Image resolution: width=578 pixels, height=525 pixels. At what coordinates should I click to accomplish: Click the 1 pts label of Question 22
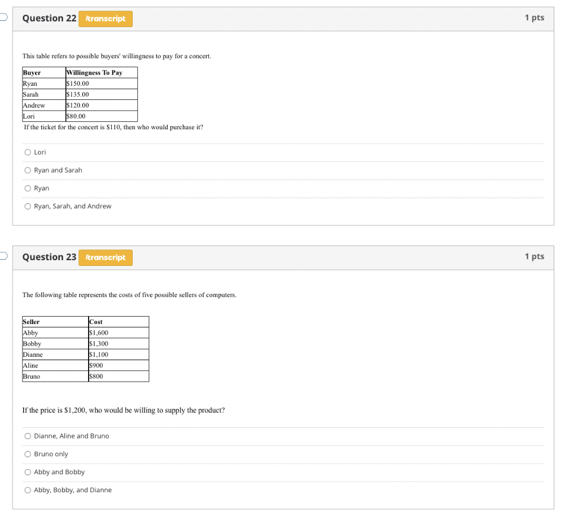(x=535, y=17)
